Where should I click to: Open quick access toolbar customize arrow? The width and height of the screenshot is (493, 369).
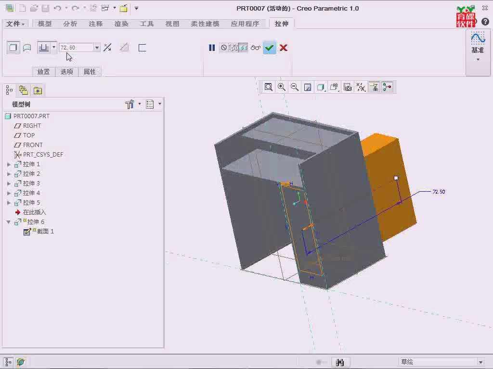point(136,8)
